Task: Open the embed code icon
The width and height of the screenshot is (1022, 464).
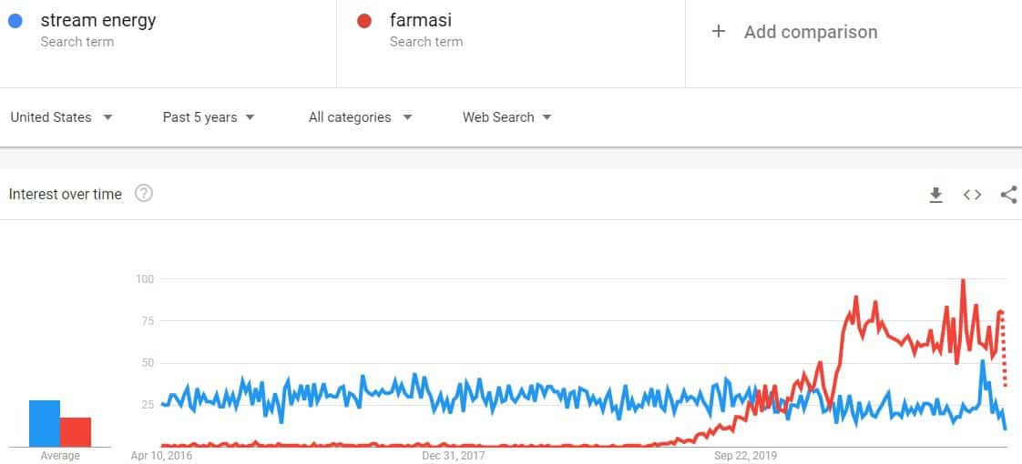Action: click(973, 195)
